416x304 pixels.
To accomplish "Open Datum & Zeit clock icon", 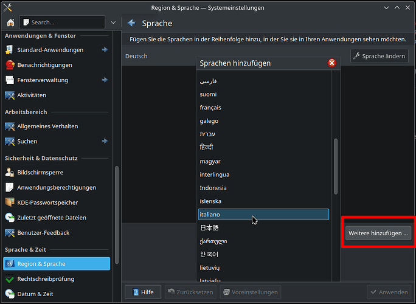I will pos(10,294).
